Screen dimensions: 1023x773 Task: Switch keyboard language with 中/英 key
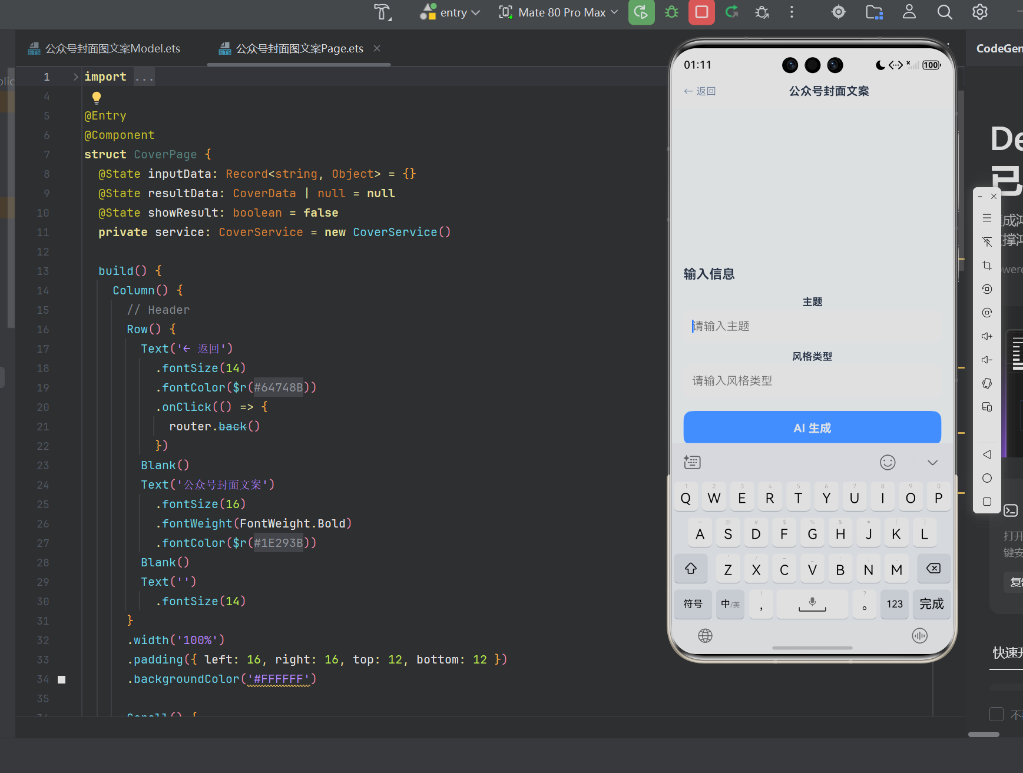(730, 604)
